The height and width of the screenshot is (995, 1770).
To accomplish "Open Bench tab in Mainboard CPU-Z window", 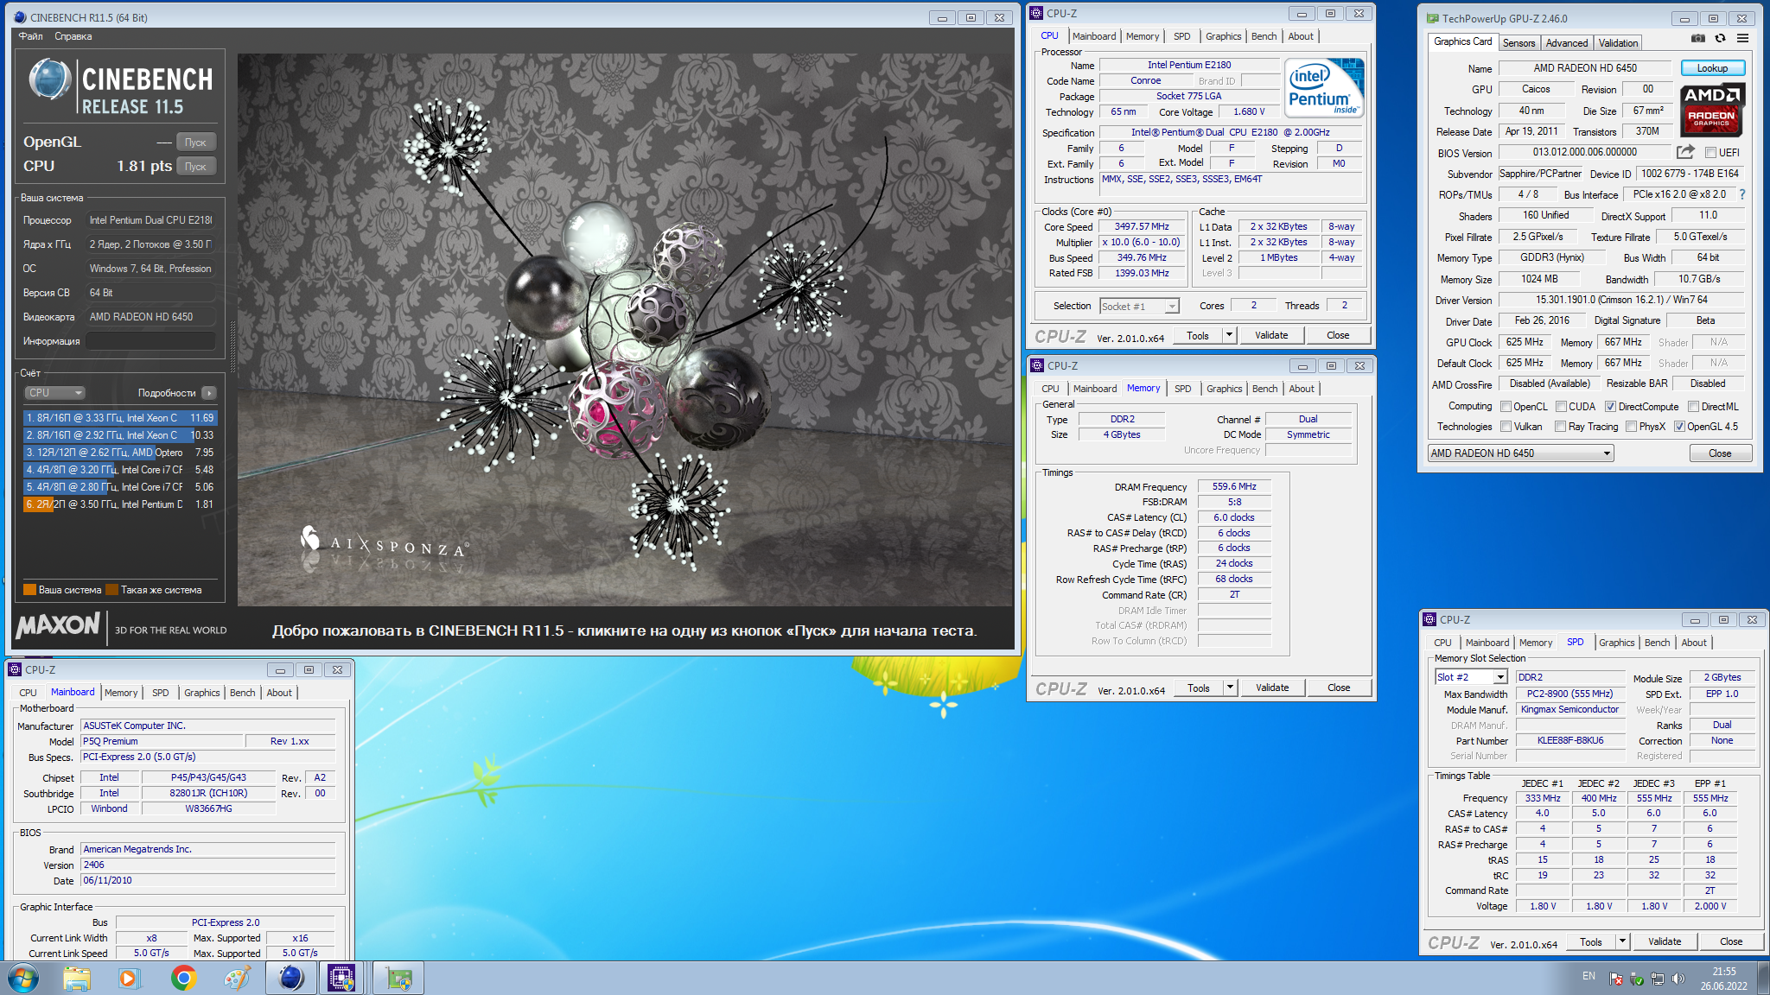I will pyautogui.click(x=243, y=693).
